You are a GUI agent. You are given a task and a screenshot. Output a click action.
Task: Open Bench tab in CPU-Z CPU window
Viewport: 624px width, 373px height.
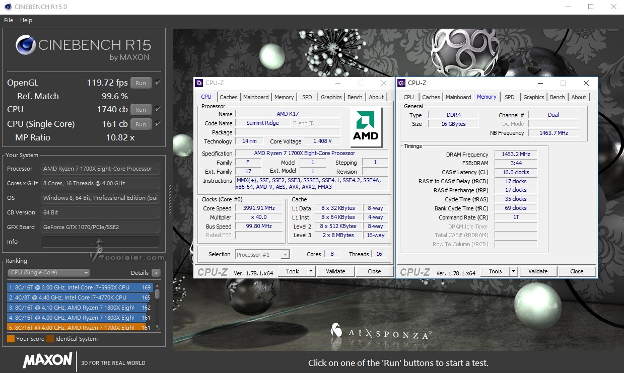(x=355, y=97)
